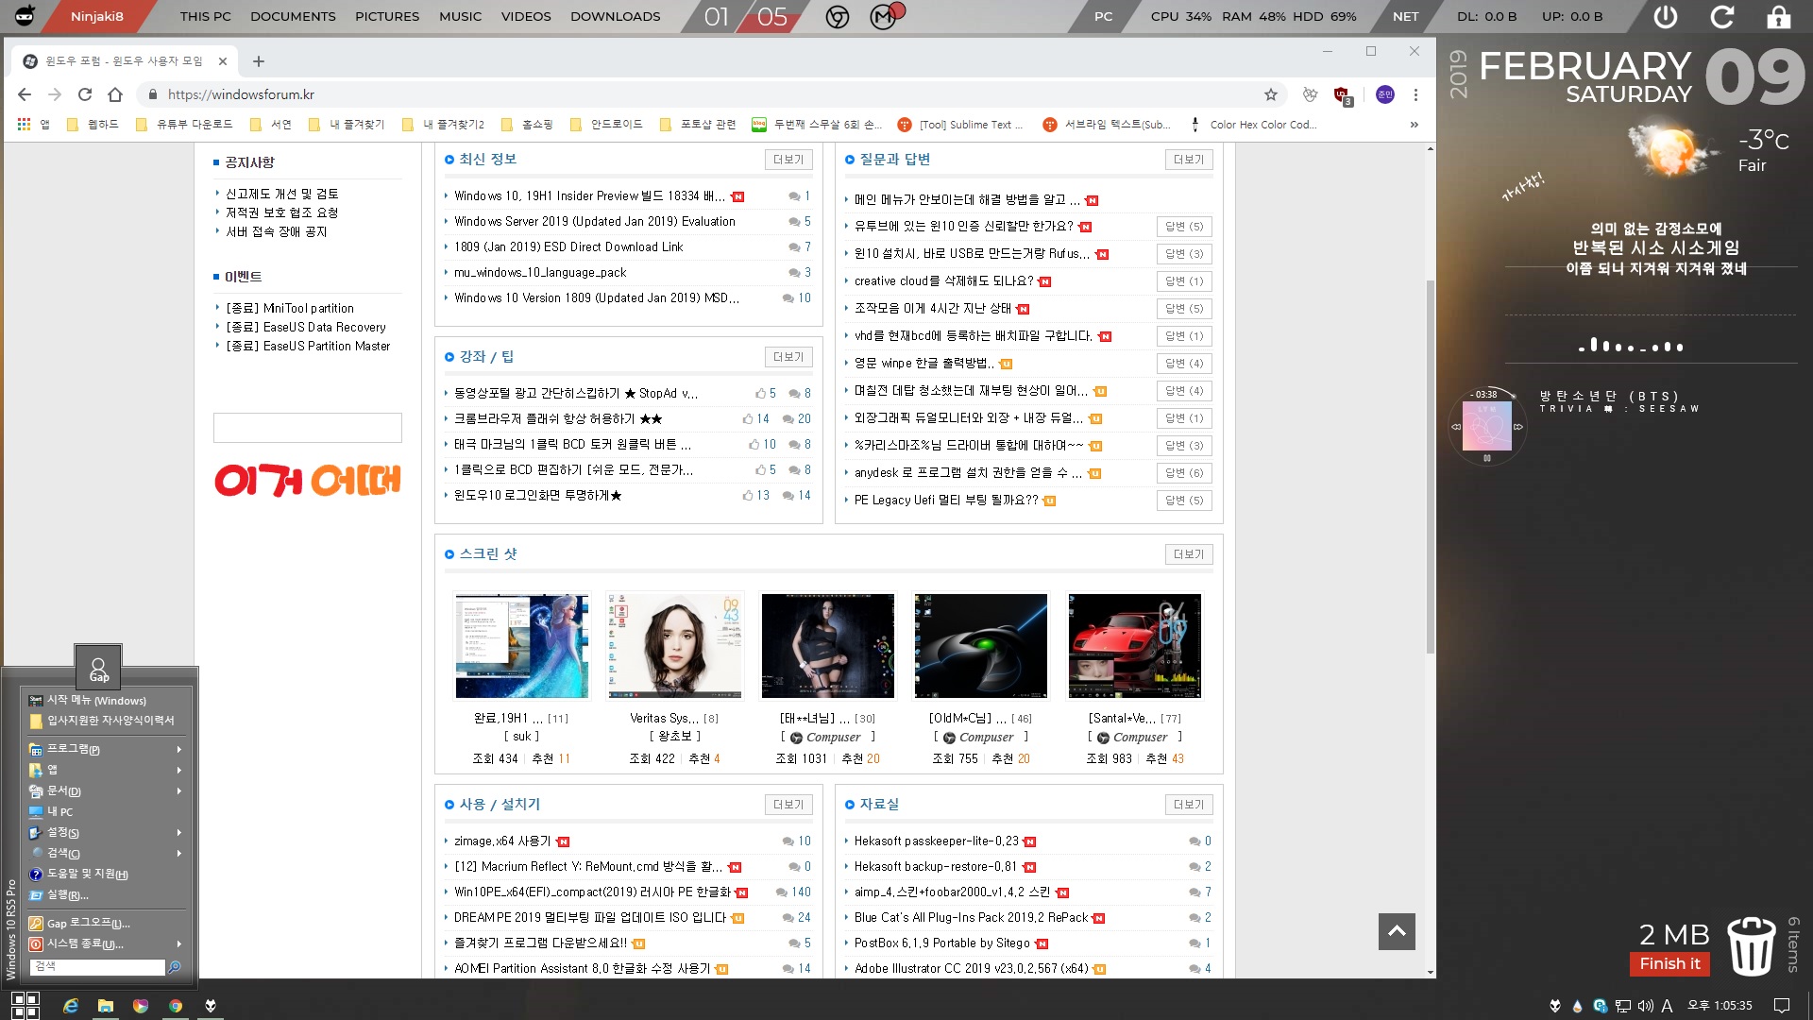Open PICTURES from the top bar
Image resolution: width=1813 pixels, height=1020 pixels.
tap(387, 16)
